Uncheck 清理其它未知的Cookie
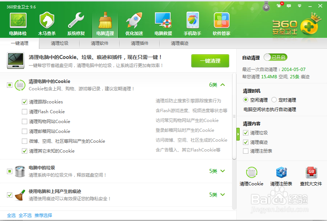The width and height of the screenshot is (327, 221). point(24,151)
